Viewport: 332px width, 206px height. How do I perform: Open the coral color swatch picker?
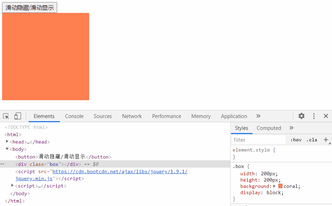click(280, 186)
